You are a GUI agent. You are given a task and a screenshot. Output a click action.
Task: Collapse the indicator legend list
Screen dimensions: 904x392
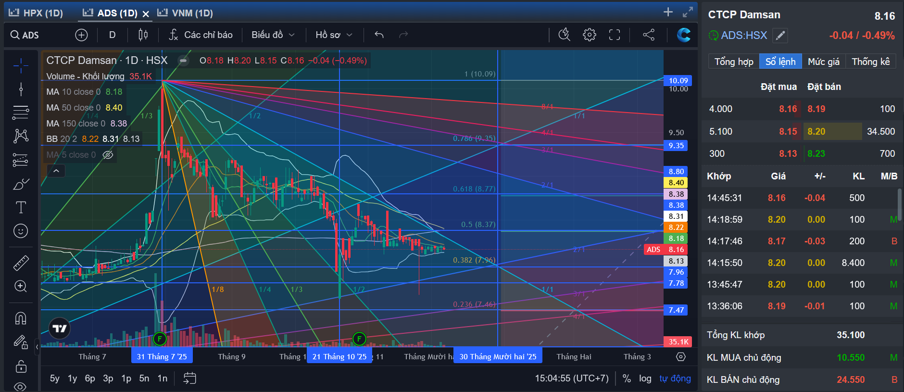(56, 171)
